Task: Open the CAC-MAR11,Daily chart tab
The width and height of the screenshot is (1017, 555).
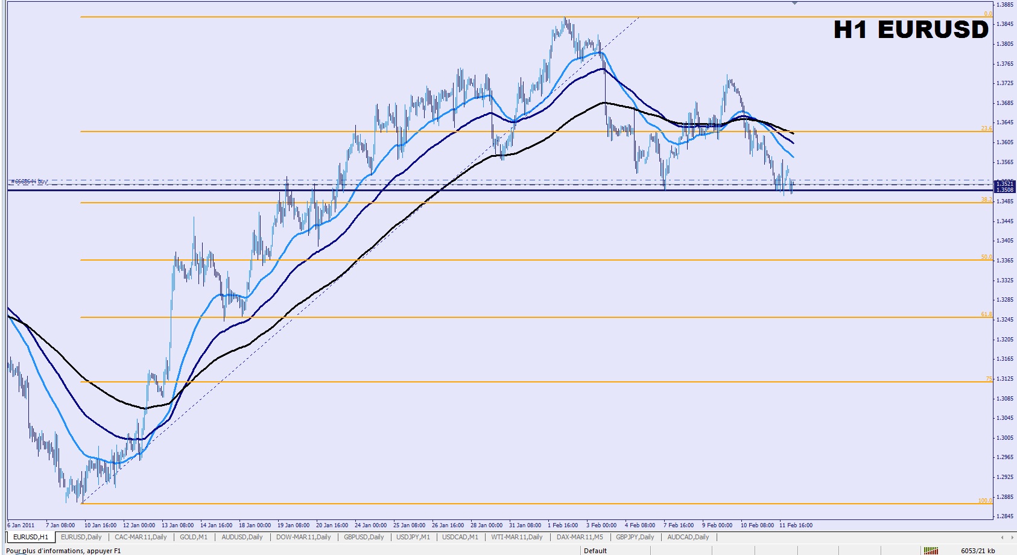Action: pyautogui.click(x=141, y=537)
